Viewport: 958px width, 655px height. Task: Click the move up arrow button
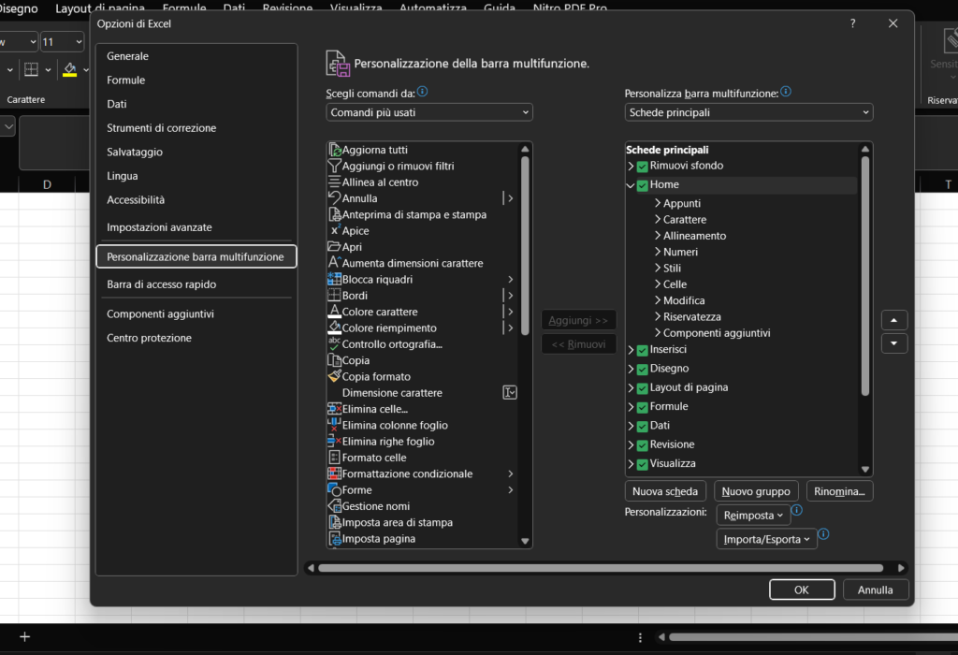pos(894,320)
